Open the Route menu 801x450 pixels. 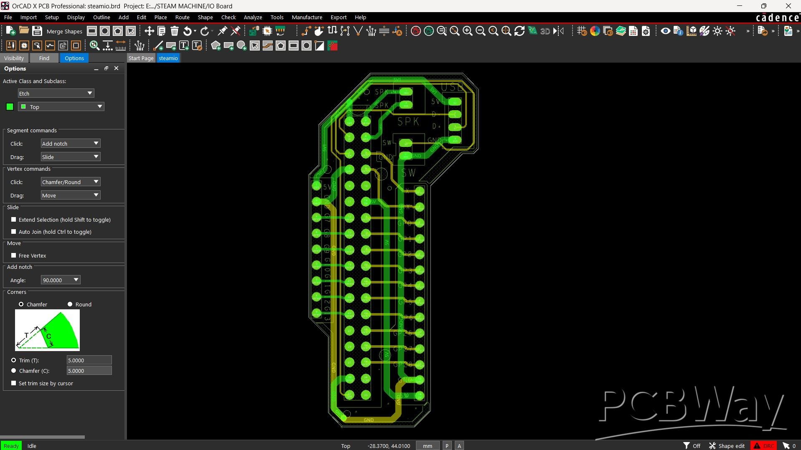point(182,18)
